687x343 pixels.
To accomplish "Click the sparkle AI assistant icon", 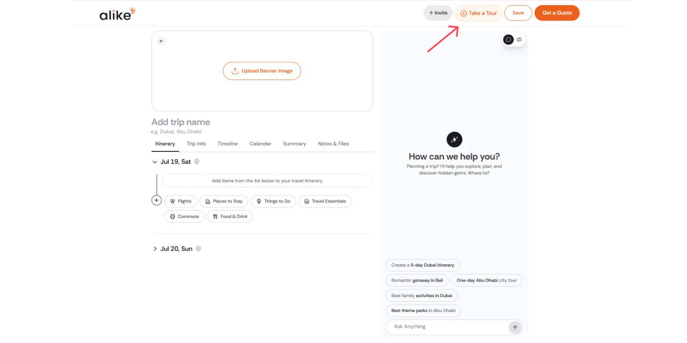I will 454,139.
